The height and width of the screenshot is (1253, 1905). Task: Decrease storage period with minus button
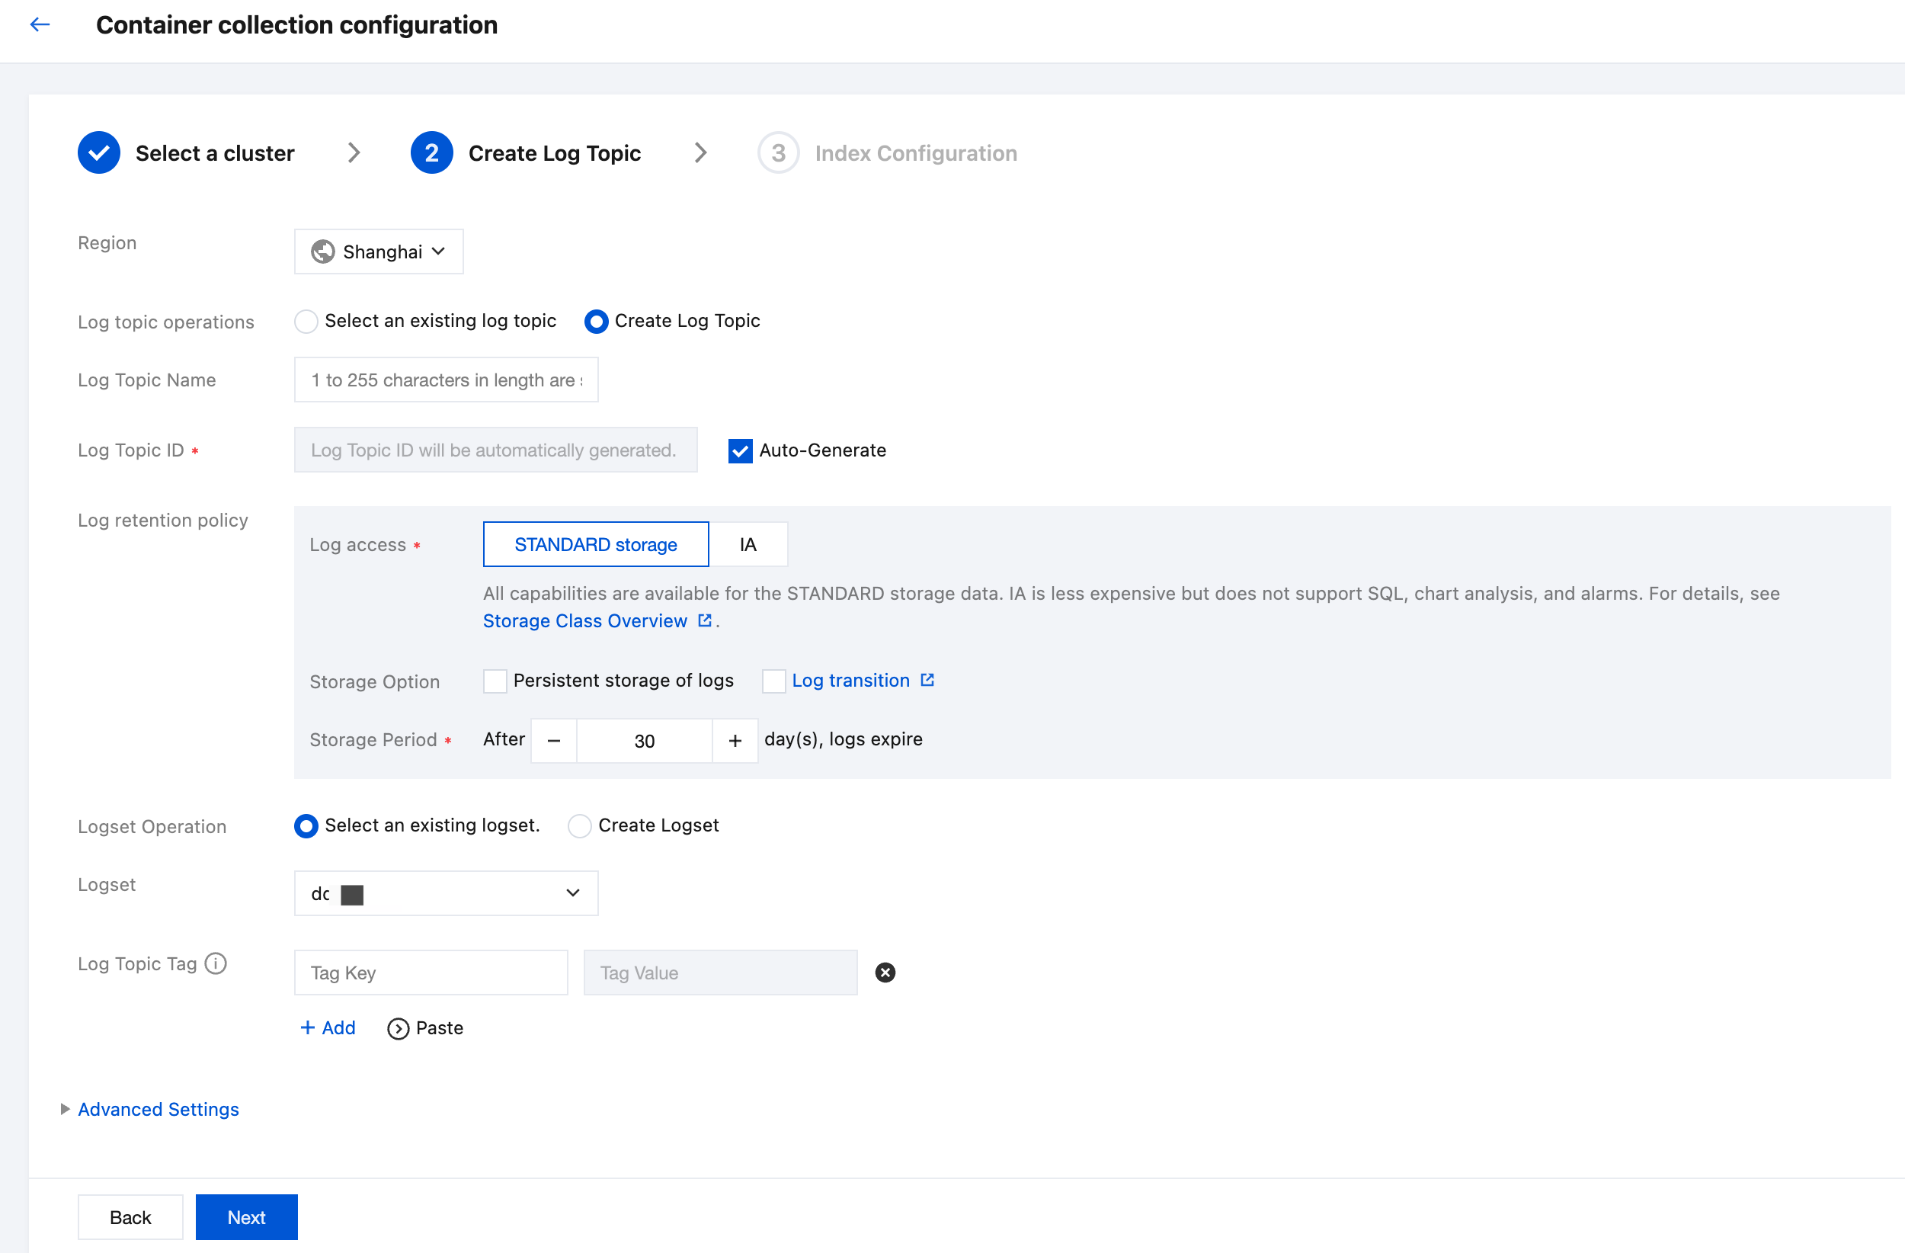pos(554,741)
